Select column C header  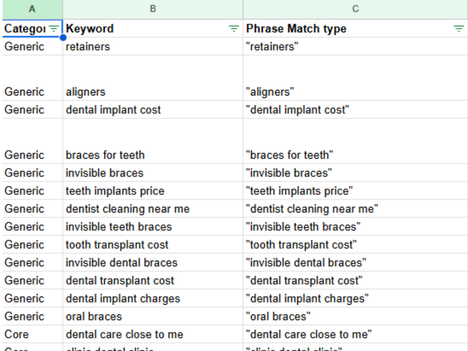click(356, 9)
